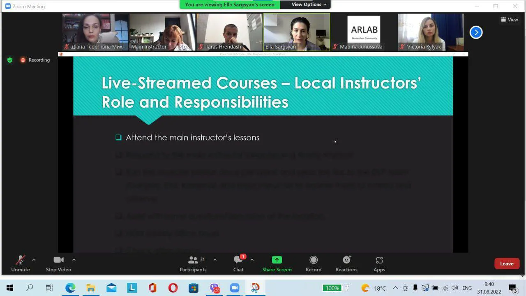526x296 pixels.
Task: Open the Reactions menu
Action: click(x=346, y=264)
